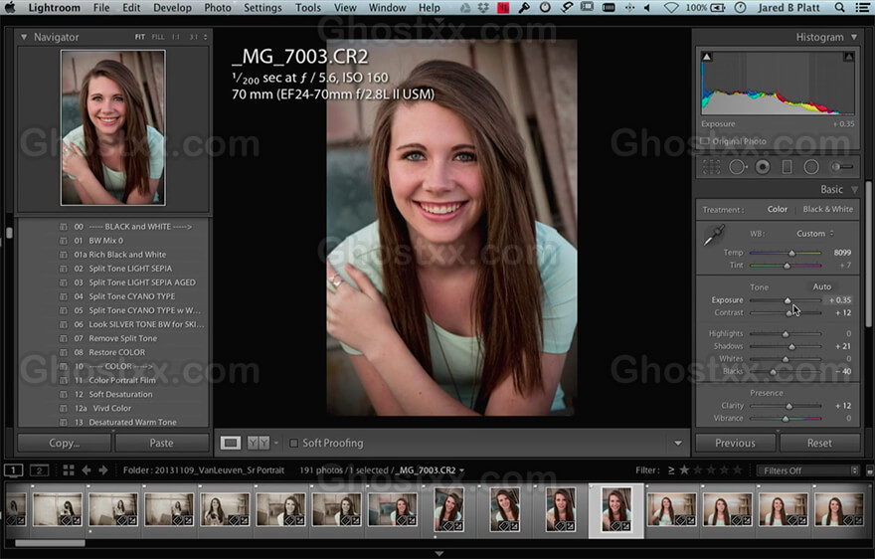Toggle the filter switch beside Filters Off
The width and height of the screenshot is (875, 559).
(x=869, y=470)
